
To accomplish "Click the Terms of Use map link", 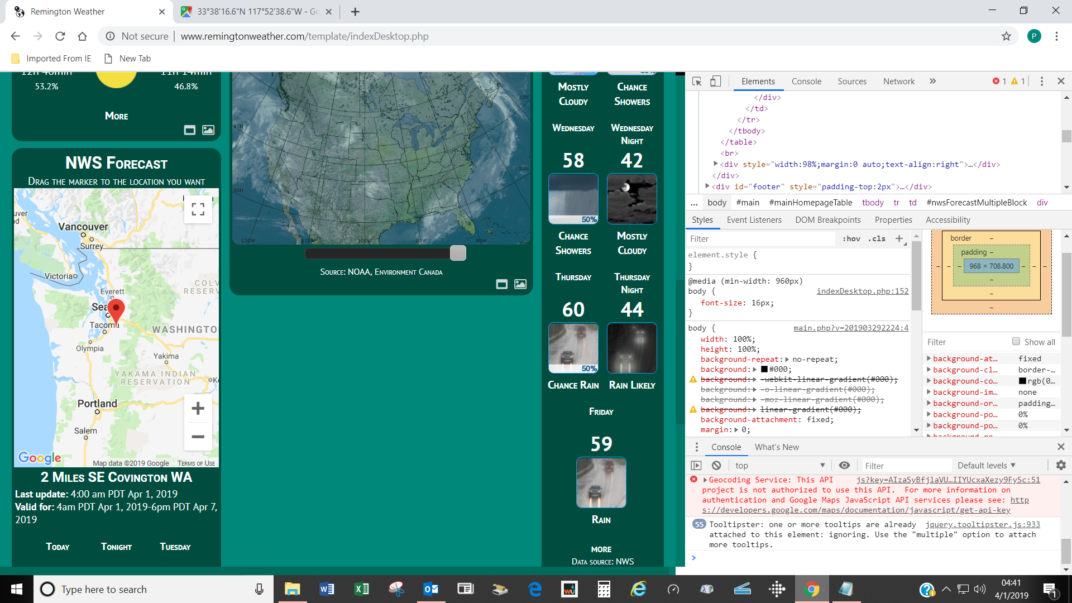I will coord(196,463).
